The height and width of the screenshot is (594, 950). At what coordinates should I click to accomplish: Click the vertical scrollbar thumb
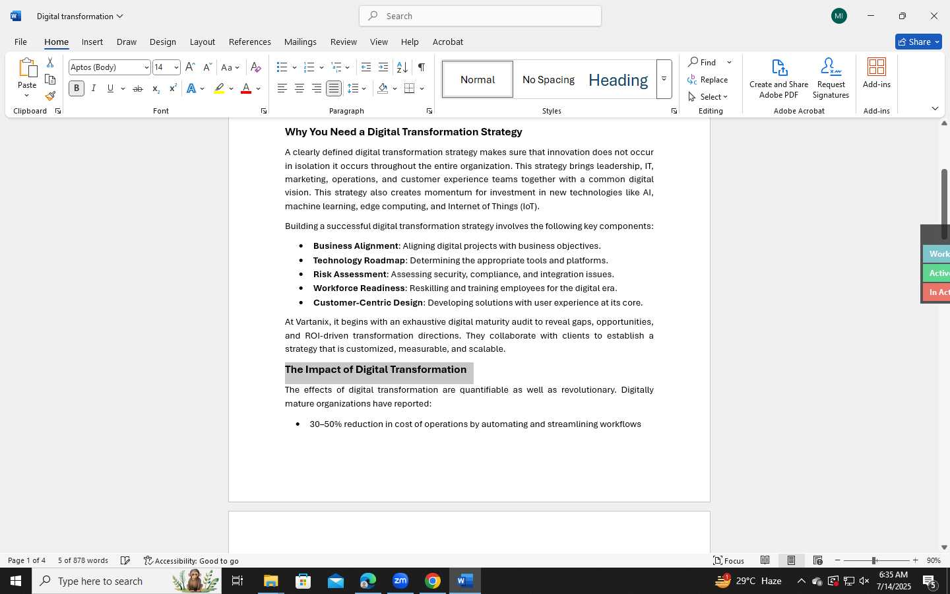tap(944, 205)
